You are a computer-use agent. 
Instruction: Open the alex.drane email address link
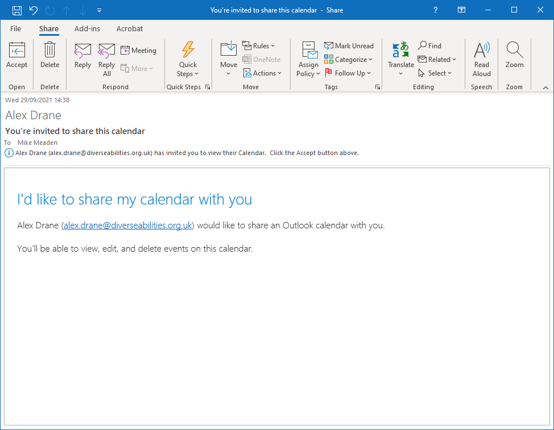pyautogui.click(x=128, y=226)
